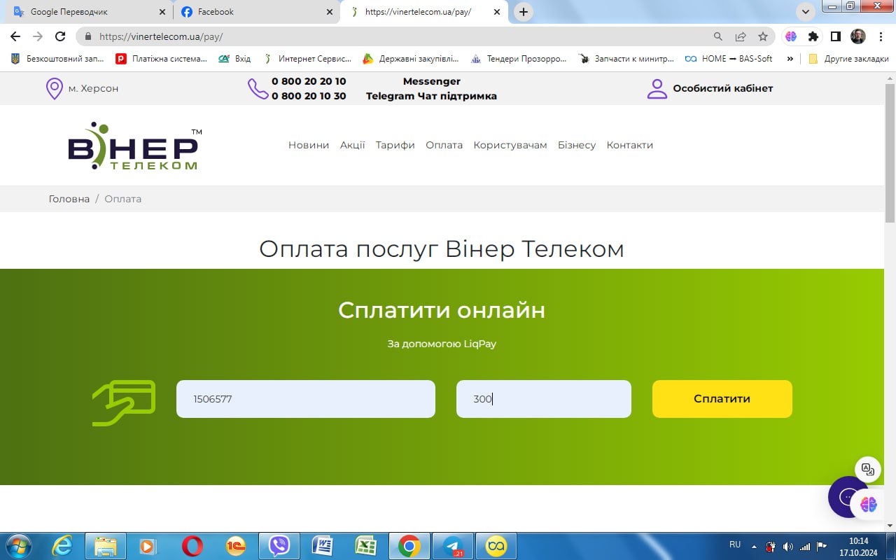Image resolution: width=896 pixels, height=560 pixels.
Task: Click the account number field containing 1506577
Action: coord(306,399)
